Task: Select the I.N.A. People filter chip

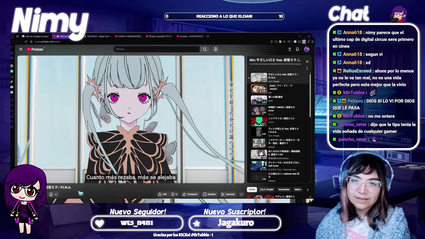Action: pyautogui.click(x=267, y=190)
